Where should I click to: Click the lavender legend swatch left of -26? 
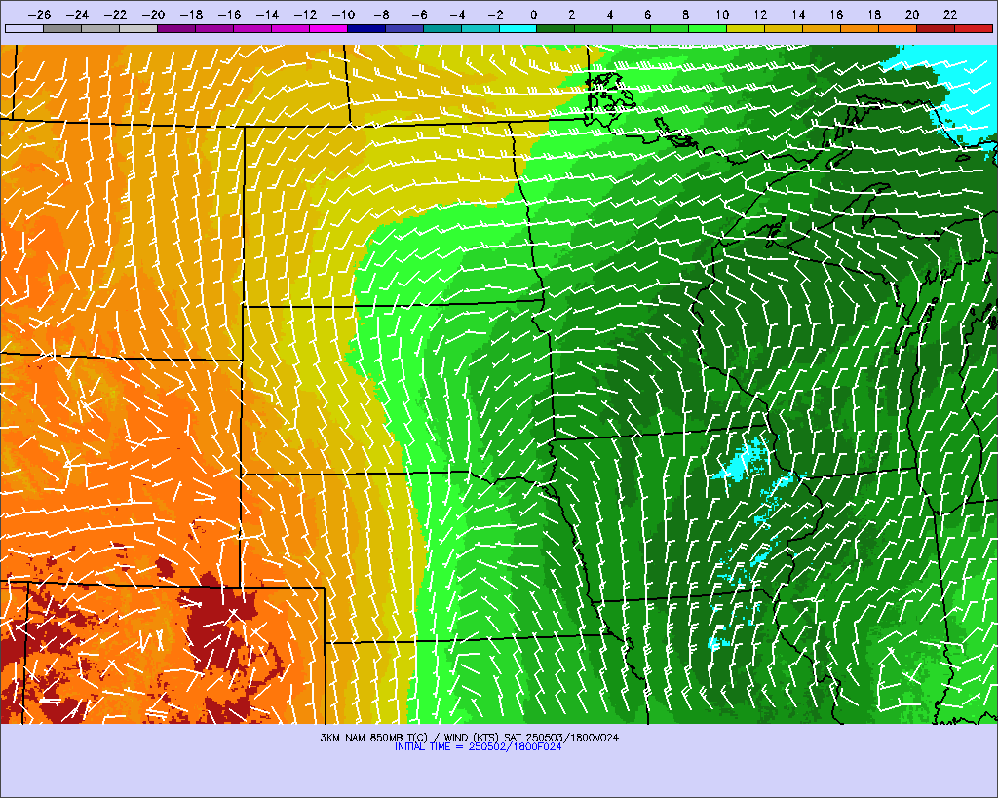[x=24, y=28]
